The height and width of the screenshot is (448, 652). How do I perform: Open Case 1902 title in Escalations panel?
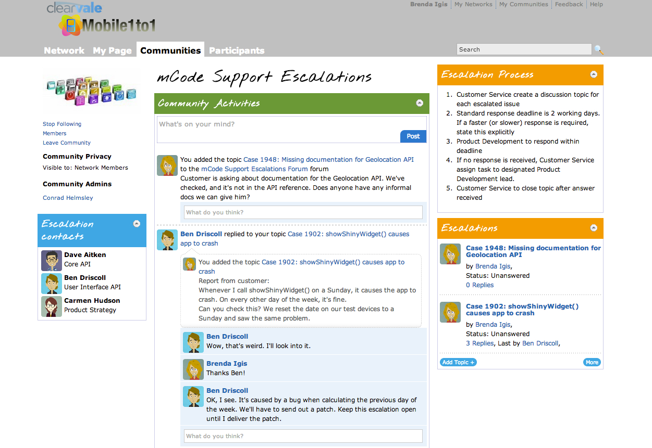tap(522, 310)
